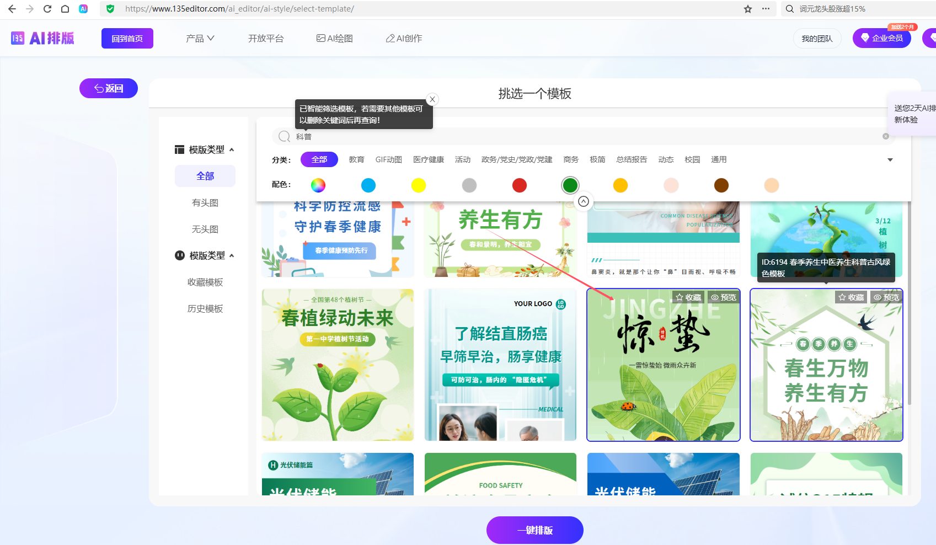
Task: Open 收藏模板 list
Action: click(x=205, y=282)
